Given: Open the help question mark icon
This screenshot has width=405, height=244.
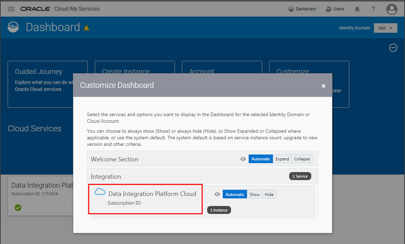Looking at the screenshot, I should point(373,9).
